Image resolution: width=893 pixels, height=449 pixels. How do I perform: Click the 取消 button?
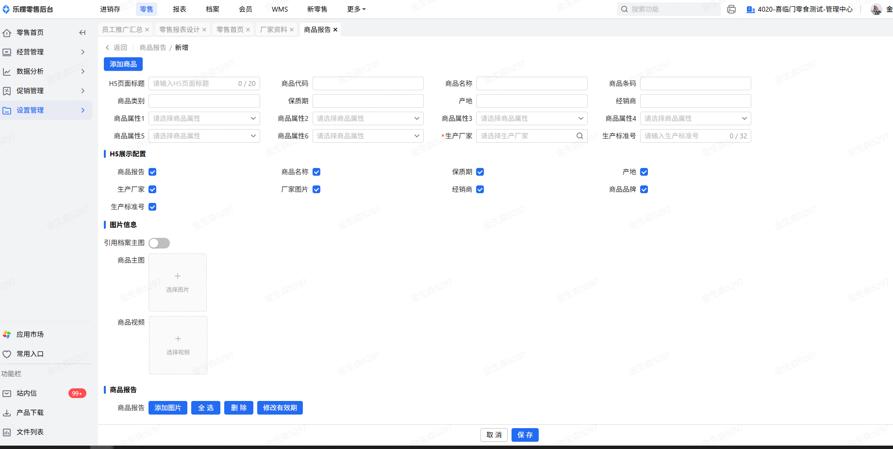494,435
